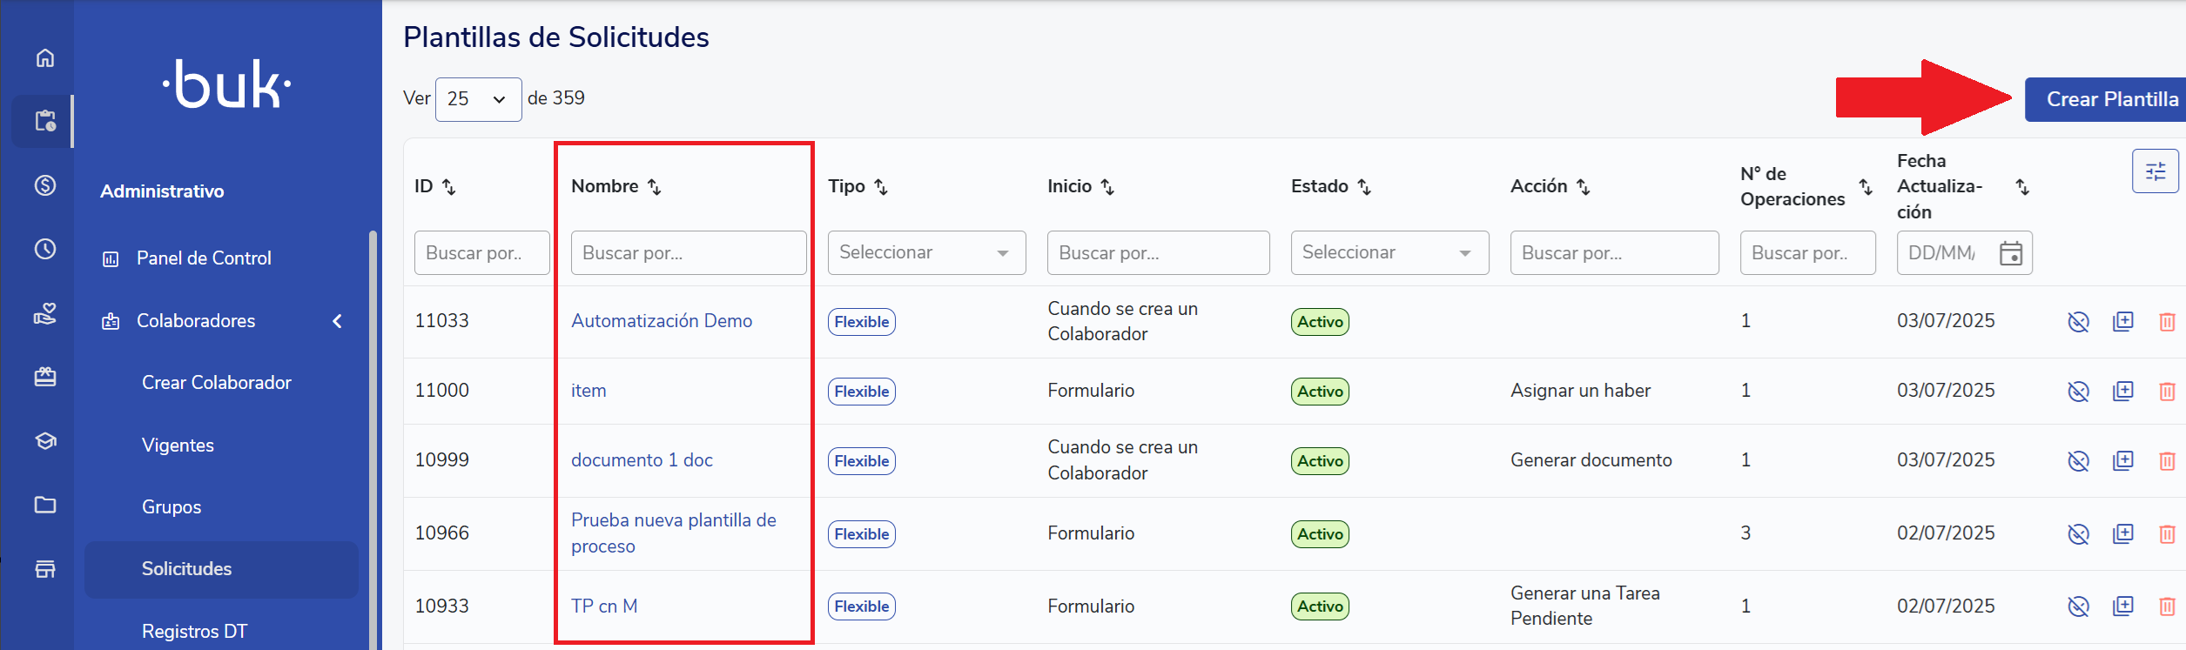Viewport: 2186px width, 650px height.
Task: Open the Ver rows-per-page dropdown
Action: 478,99
